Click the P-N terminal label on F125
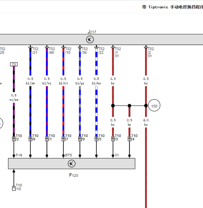The image size is (203, 208). tap(19, 155)
